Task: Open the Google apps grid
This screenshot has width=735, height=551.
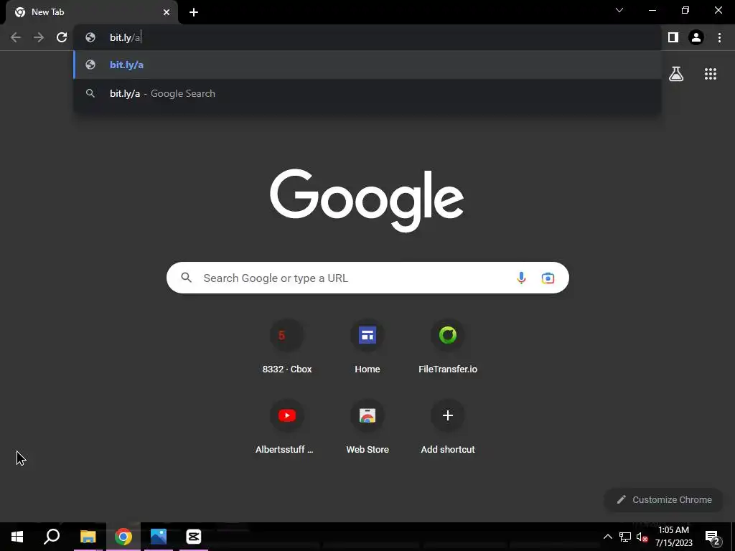Action: 710,74
